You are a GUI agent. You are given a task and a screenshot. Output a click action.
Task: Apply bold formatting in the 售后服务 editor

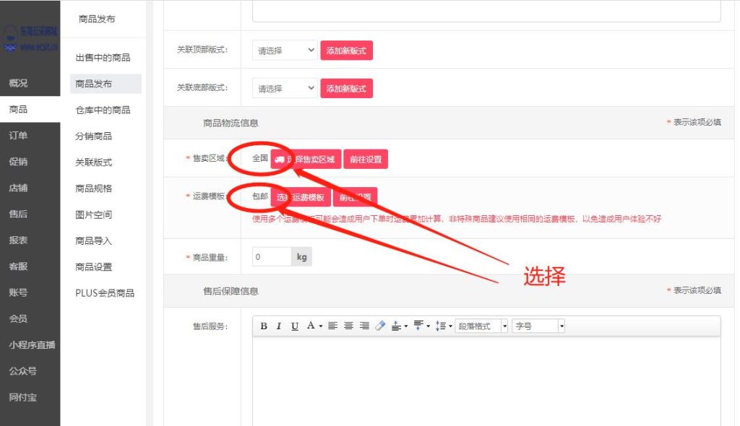pyautogui.click(x=264, y=325)
